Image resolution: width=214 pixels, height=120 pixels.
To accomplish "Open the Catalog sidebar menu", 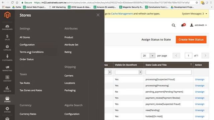I will click(x=7, y=48).
